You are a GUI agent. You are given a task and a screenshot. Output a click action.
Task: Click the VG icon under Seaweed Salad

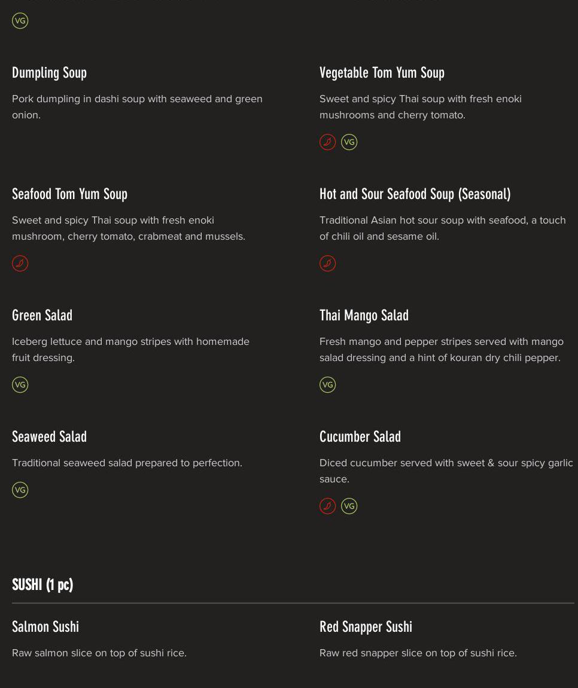pos(20,490)
